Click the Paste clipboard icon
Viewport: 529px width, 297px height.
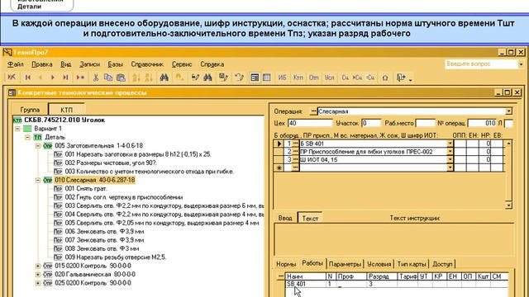tap(121, 78)
